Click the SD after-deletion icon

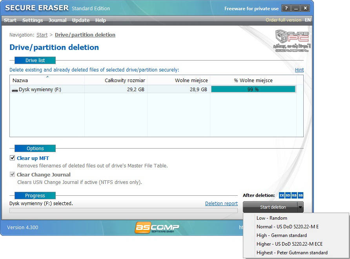(x=288, y=195)
